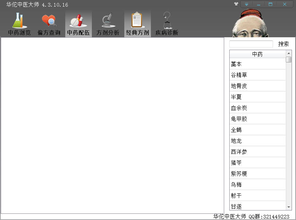Image resolution: width=296 pixels, height=220 pixels.
Task: Focus the herb search input field
Action: pyautogui.click(x=251, y=44)
